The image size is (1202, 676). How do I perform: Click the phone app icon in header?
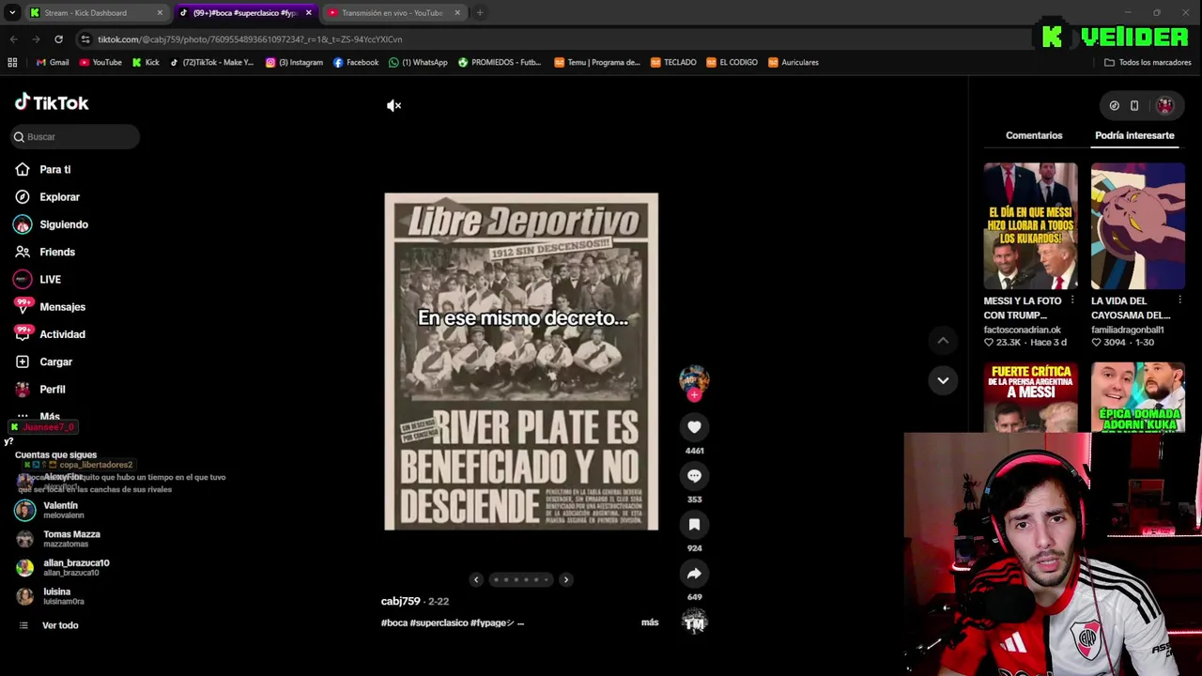(x=1134, y=106)
